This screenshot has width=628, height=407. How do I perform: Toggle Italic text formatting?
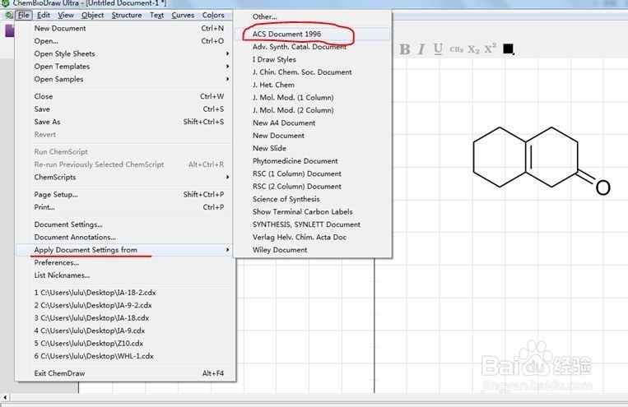tap(421, 49)
